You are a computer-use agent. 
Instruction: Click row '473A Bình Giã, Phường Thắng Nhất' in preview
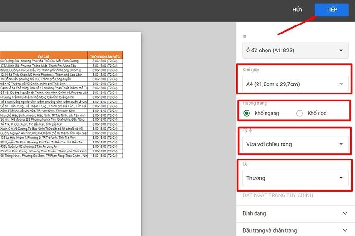[x=44, y=66]
